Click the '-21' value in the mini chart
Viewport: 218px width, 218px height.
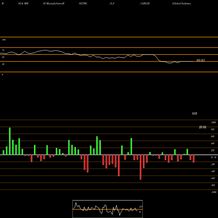(140, 207)
